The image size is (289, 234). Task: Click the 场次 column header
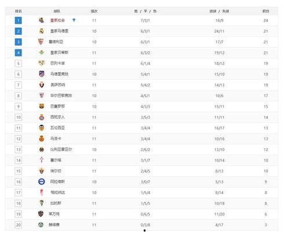(x=94, y=11)
